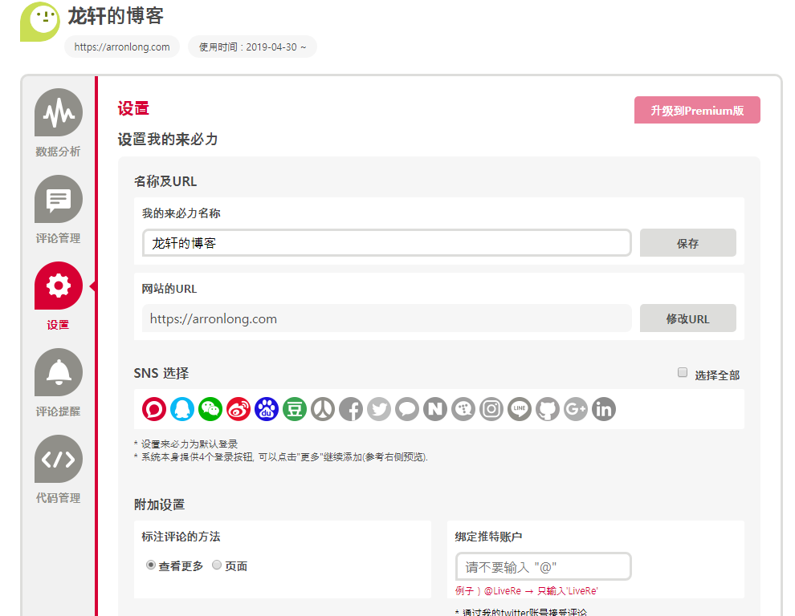Click the WeChat SNS icon
Screen dimensions: 795x616
click(x=210, y=409)
